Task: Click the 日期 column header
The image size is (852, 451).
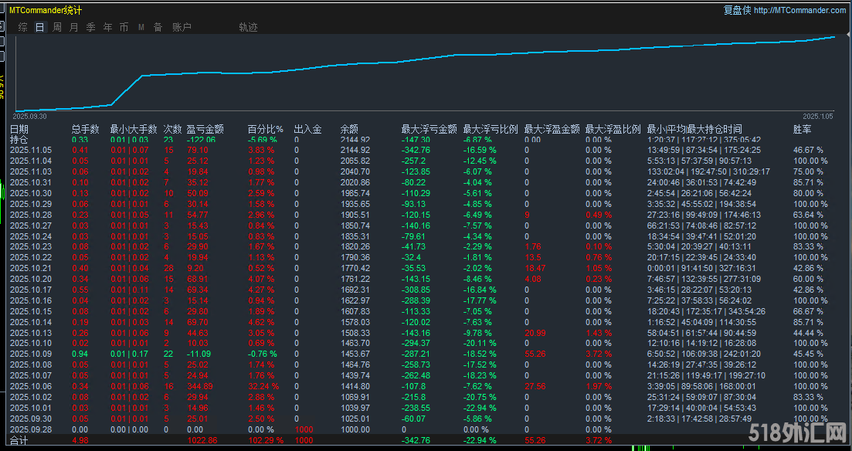Action: point(19,129)
